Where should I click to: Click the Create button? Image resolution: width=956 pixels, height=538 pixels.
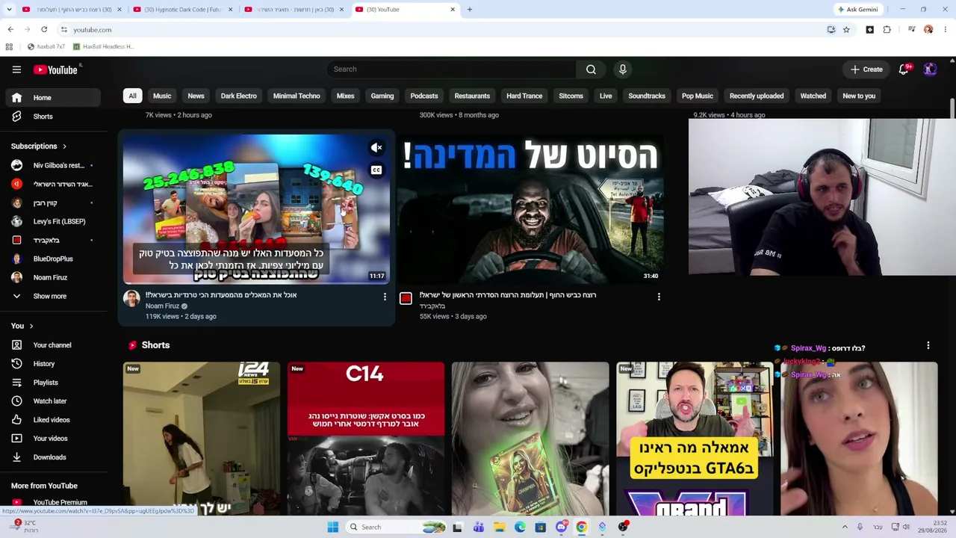click(866, 69)
